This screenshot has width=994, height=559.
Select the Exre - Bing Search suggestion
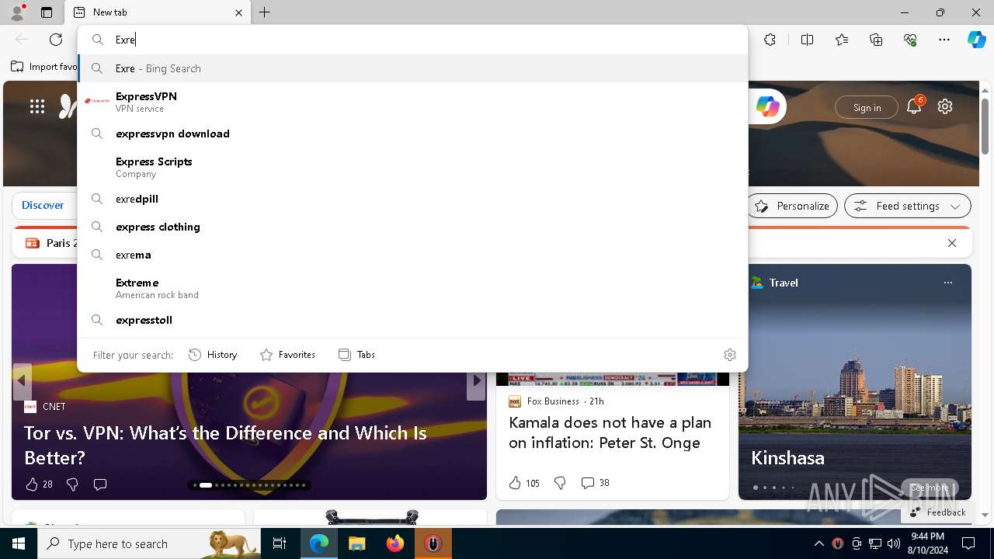[413, 68]
